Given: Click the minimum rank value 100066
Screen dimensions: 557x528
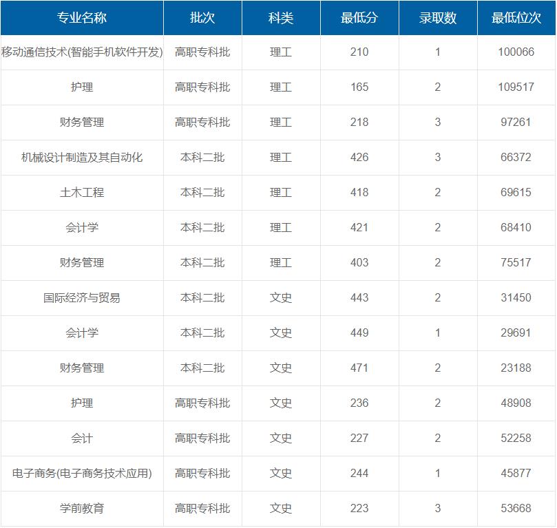Looking at the screenshot, I should pyautogui.click(x=518, y=52).
